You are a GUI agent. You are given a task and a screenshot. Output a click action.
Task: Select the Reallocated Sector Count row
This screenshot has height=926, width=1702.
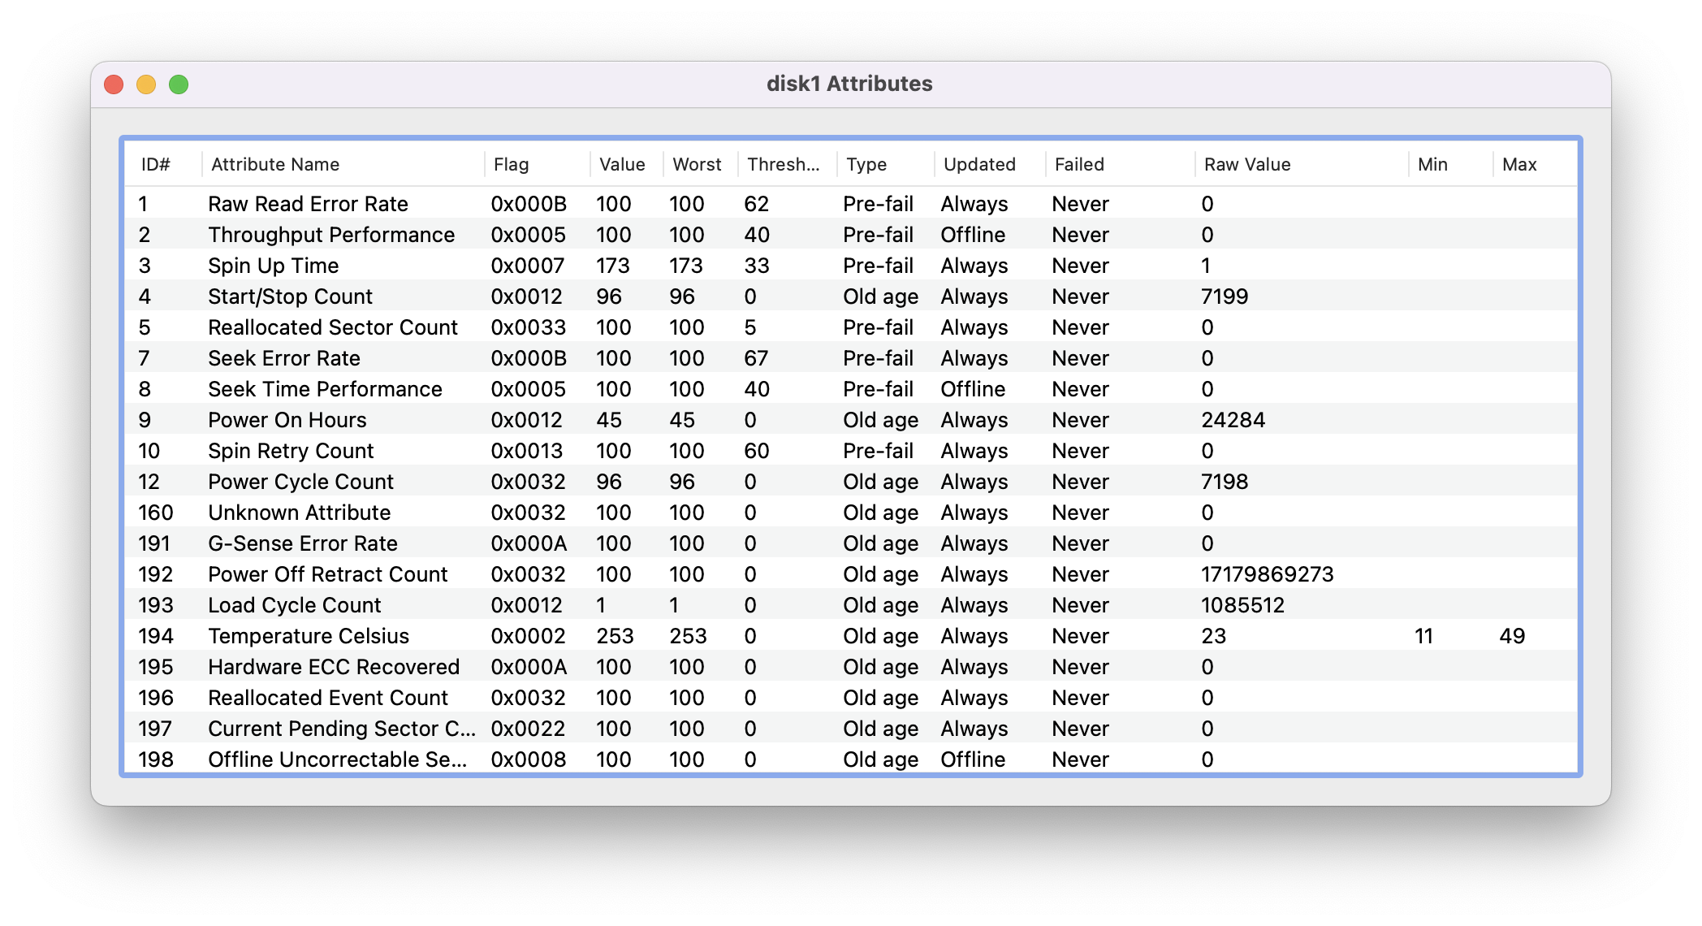point(332,327)
